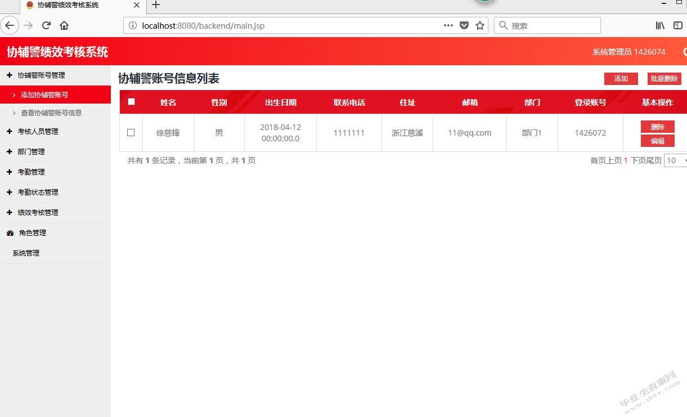Viewport: 687px width, 417px height.
Task: Click the 协辅警绩效考核系统 header title
Action: pyautogui.click(x=57, y=52)
